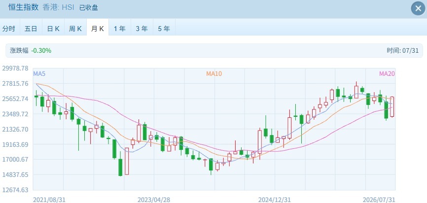The height and width of the screenshot is (203, 427).
Task: Open the 日K daily candlestick tab
Action: tap(53, 29)
